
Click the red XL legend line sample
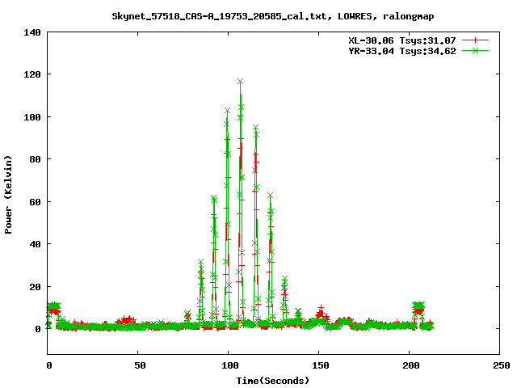coord(475,40)
